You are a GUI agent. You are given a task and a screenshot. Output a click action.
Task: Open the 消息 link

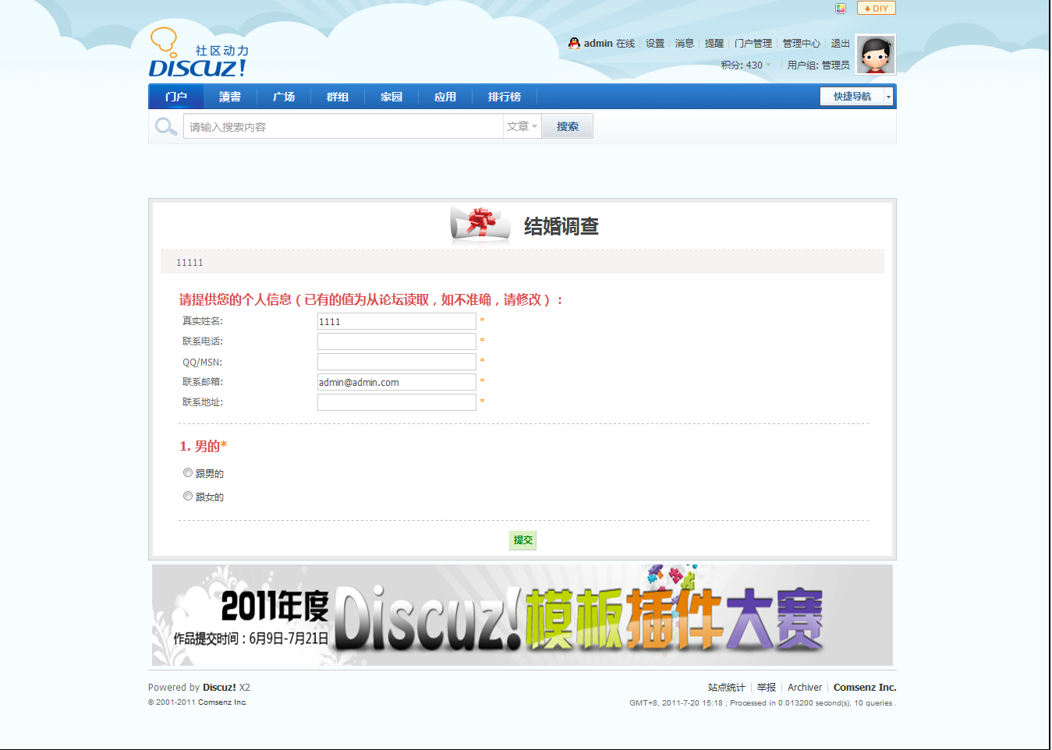pos(685,44)
